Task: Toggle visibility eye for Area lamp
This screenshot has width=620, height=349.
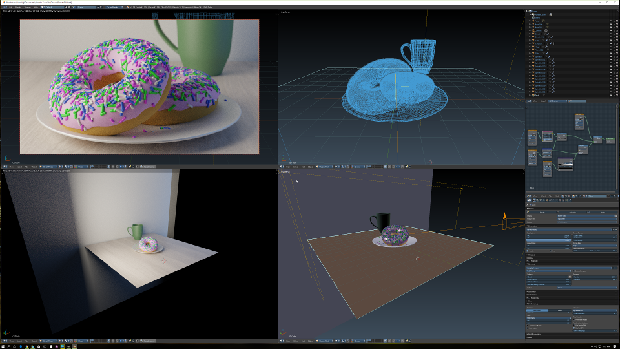Action: 610,21
